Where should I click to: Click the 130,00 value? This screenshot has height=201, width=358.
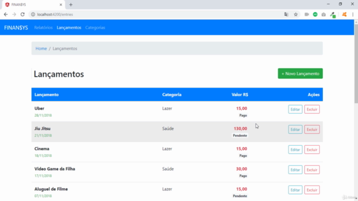(x=241, y=128)
